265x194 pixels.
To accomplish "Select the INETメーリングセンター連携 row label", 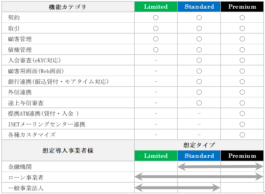I will click(x=47, y=124).
